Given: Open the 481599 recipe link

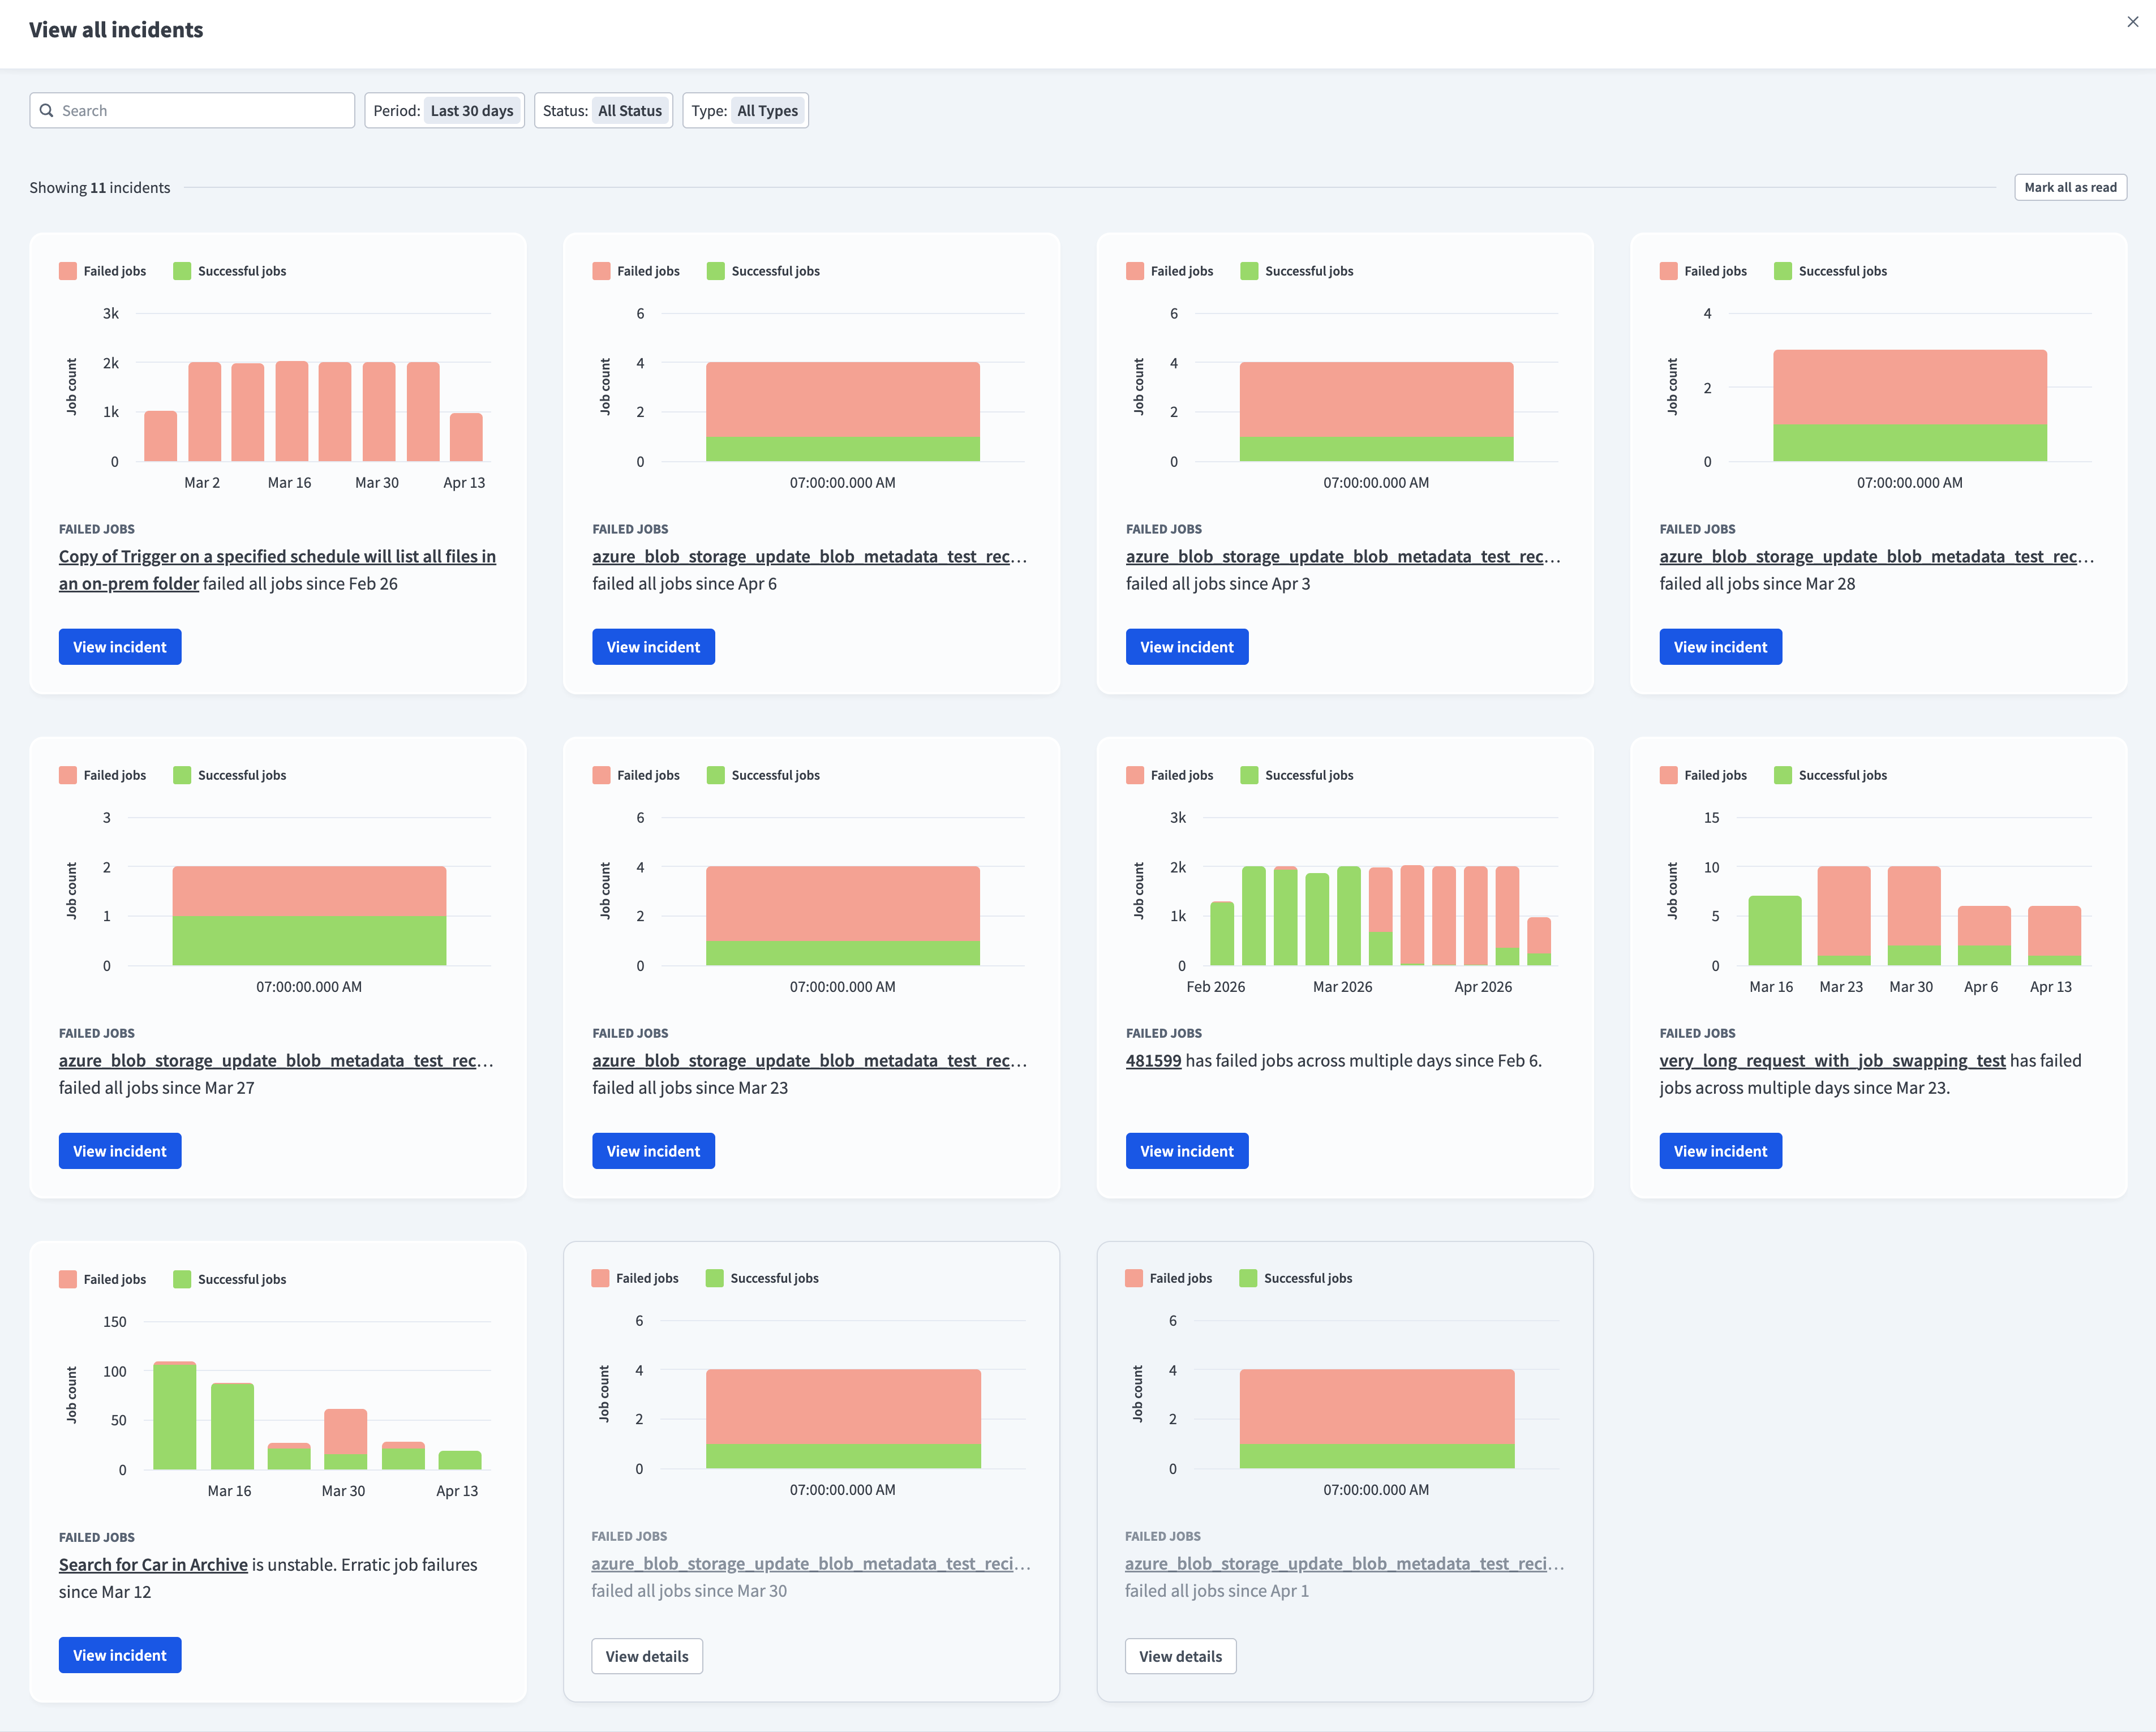Looking at the screenshot, I should click(x=1153, y=1060).
